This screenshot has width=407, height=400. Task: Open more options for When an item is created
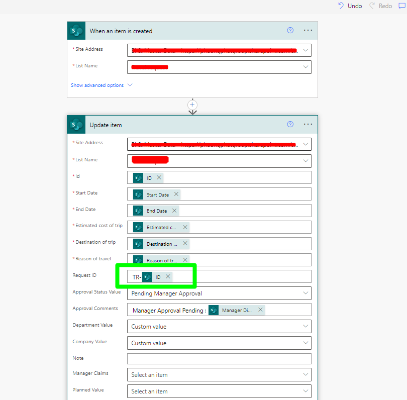[308, 30]
